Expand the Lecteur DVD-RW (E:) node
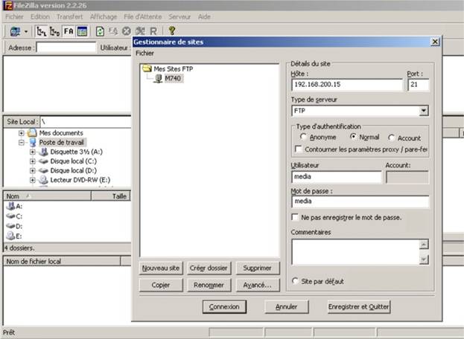Screen dimensions: 464x339 pos(33,180)
